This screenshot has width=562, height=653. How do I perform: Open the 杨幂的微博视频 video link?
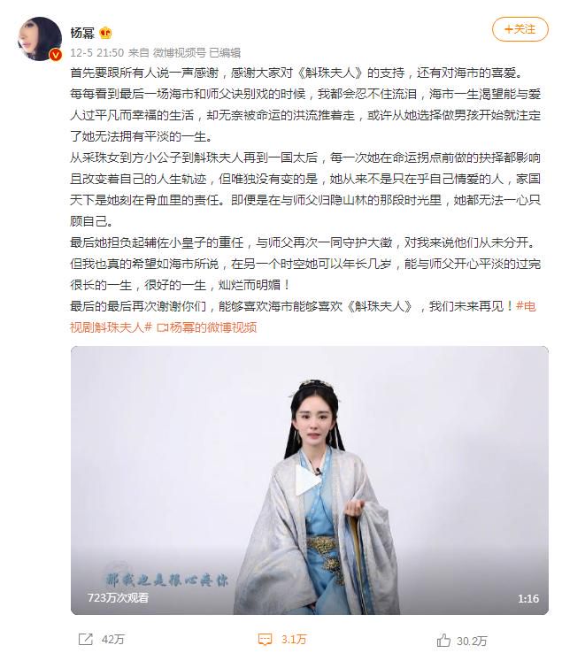pos(213,327)
